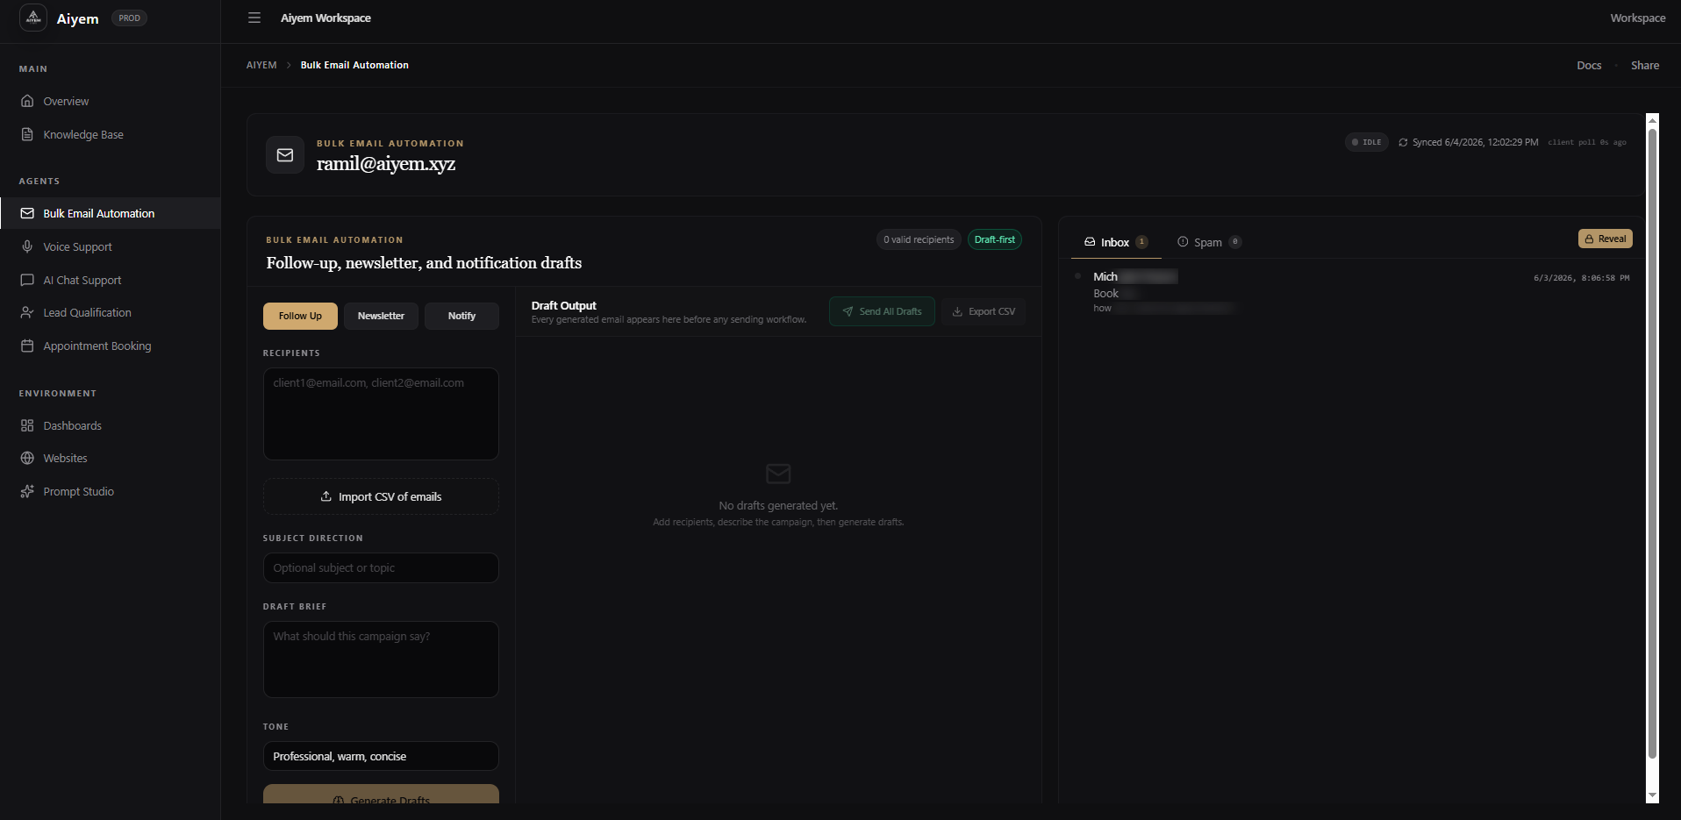Focus the Recipients text area
The height and width of the screenshot is (820, 1681).
[381, 414]
